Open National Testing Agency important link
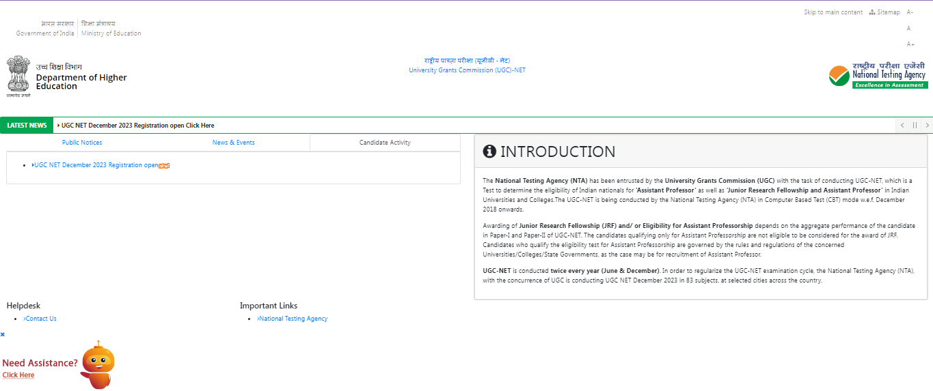 tap(293, 319)
